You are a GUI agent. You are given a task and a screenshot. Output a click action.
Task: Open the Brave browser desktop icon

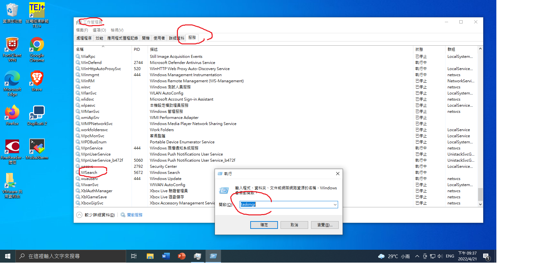point(37,80)
